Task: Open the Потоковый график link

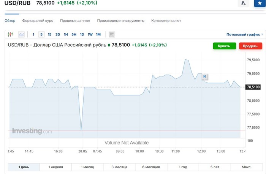Action: (x=243, y=34)
